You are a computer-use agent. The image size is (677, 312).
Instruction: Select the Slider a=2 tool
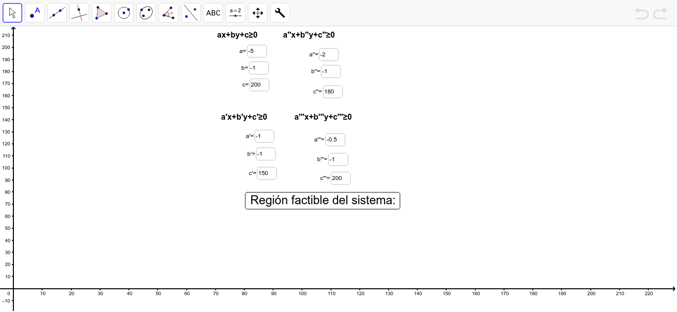coord(235,13)
